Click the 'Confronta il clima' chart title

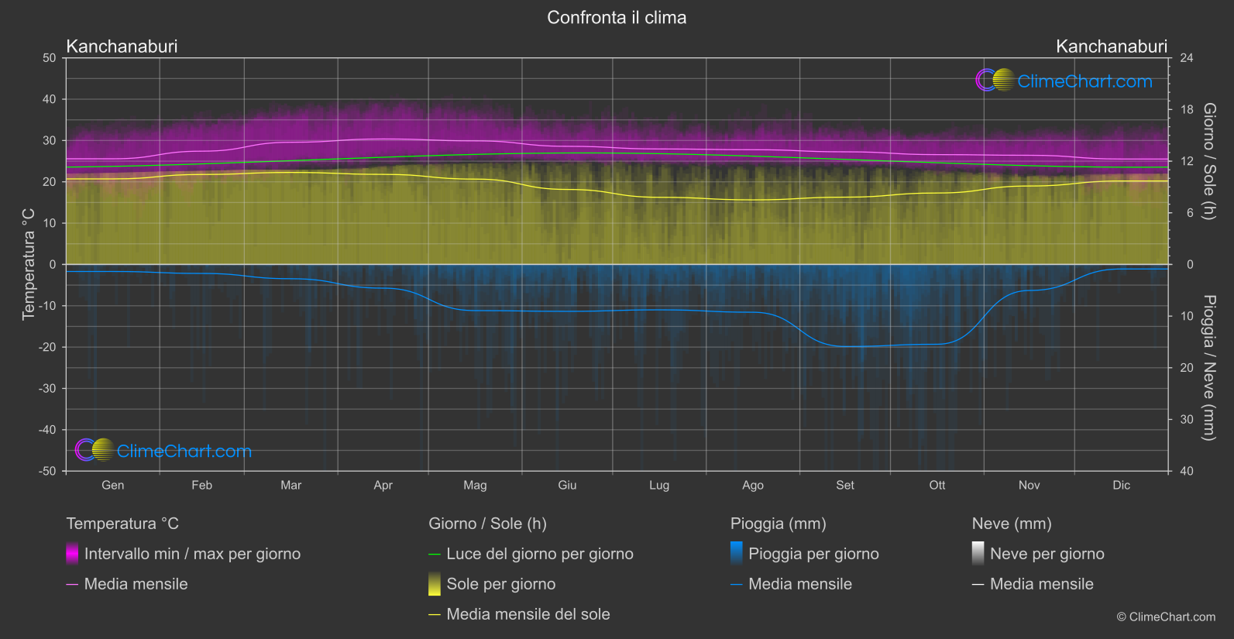point(617,18)
